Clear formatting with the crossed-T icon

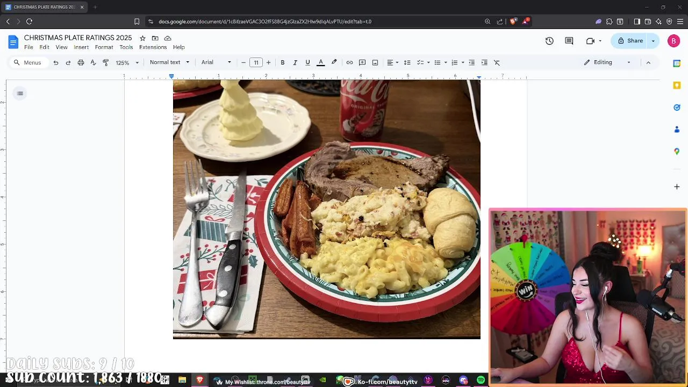click(x=497, y=62)
